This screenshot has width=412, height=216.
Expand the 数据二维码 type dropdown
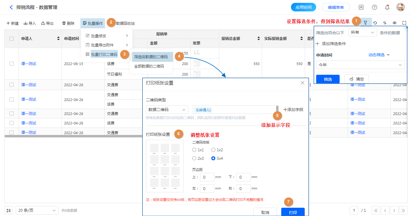[167, 110]
